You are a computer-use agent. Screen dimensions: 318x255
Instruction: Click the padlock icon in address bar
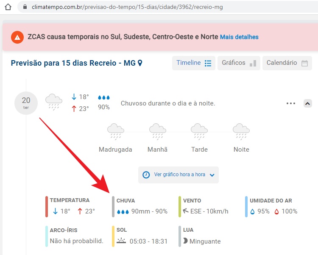(25, 7)
